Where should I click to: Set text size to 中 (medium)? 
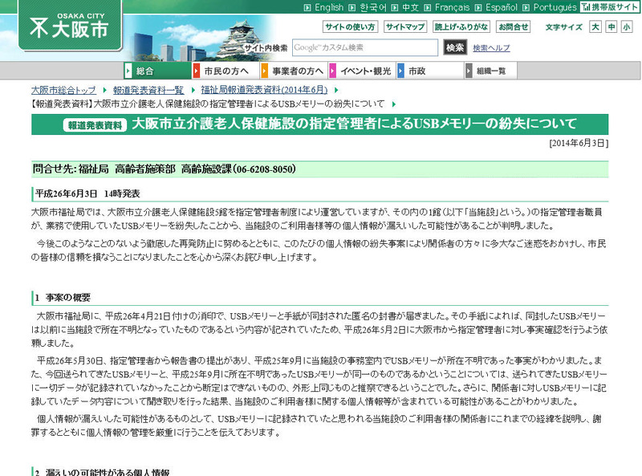tap(611, 26)
